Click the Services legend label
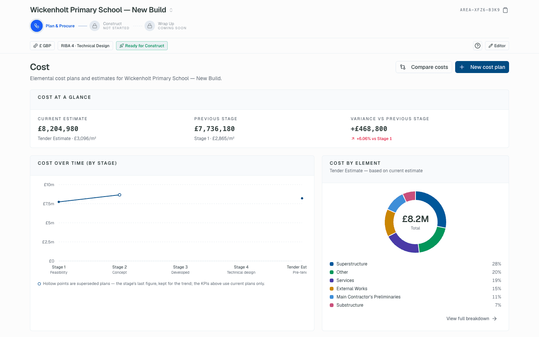Viewport: 539px width, 337px height. coord(345,280)
